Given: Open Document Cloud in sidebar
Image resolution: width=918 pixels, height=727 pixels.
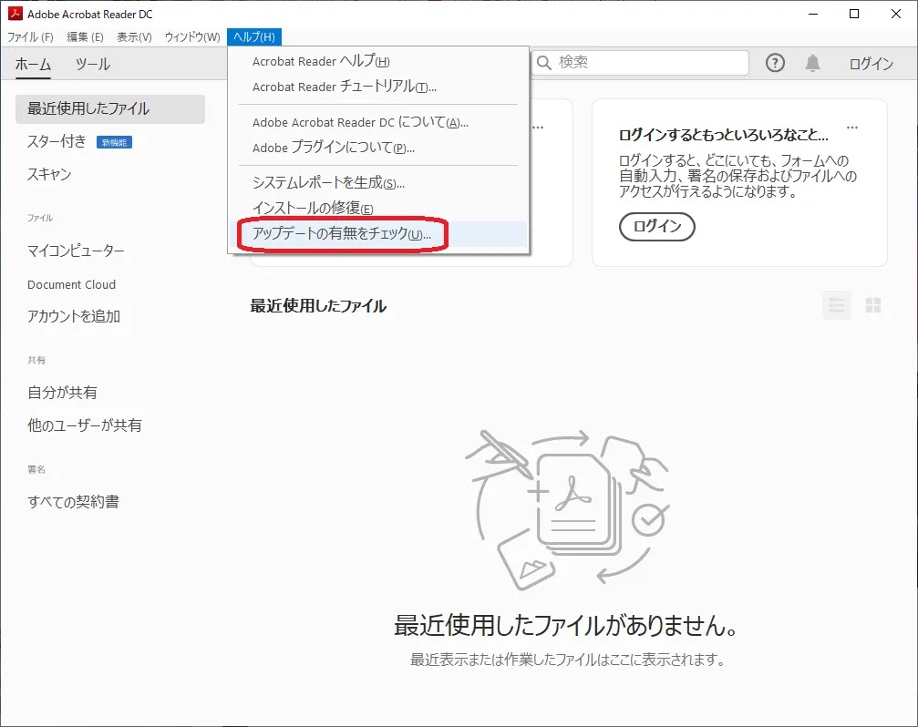Looking at the screenshot, I should point(71,284).
